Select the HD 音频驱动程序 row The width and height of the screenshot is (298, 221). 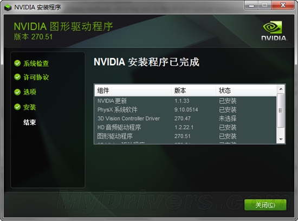point(185,127)
